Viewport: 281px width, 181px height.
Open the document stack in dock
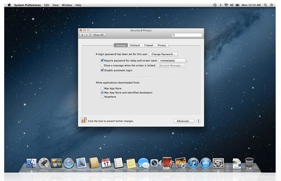click(236, 163)
